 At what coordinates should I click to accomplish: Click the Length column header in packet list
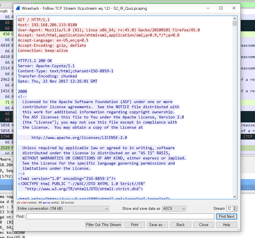tap(5, 11)
